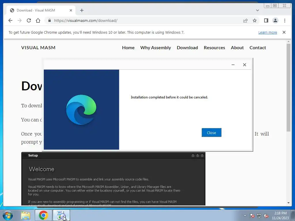Open Windows Explorer from taskbar
The width and height of the screenshot is (295, 221).
coord(26,215)
